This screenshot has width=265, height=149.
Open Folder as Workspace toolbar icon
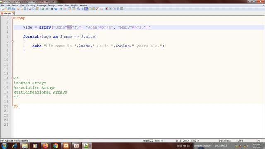pos(101,9)
